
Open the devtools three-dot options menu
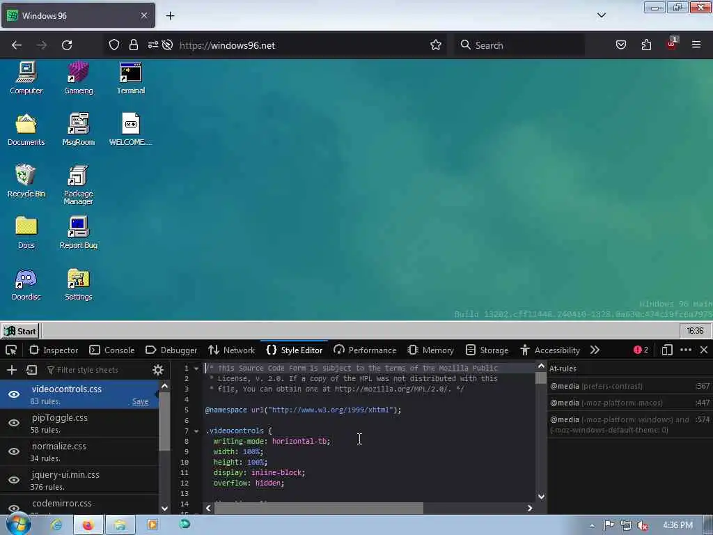point(686,350)
